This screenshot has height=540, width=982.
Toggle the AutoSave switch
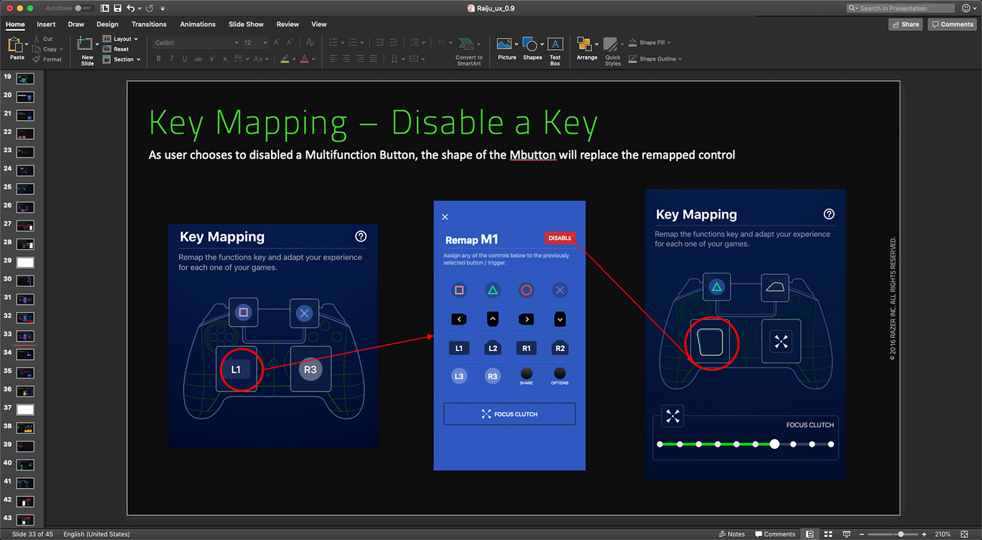click(x=84, y=8)
